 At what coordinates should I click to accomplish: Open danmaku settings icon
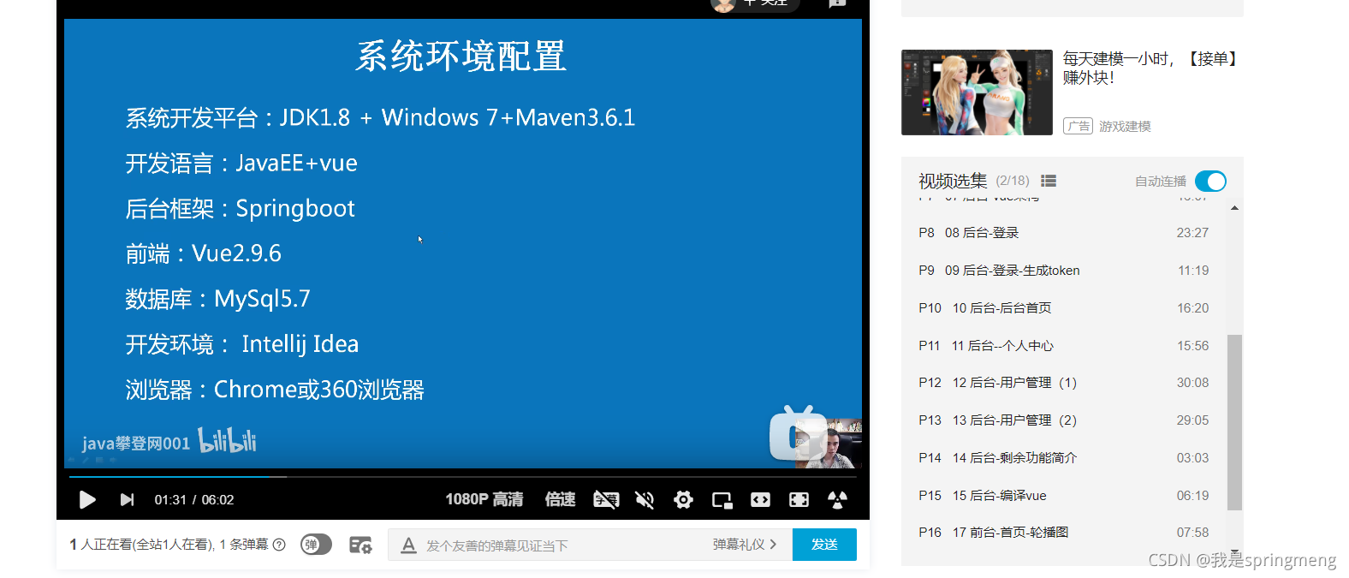(360, 545)
